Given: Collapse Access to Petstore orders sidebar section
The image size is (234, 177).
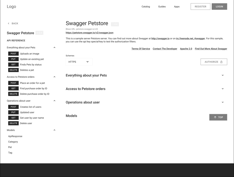Looking at the screenshot, I should [x=55, y=77].
